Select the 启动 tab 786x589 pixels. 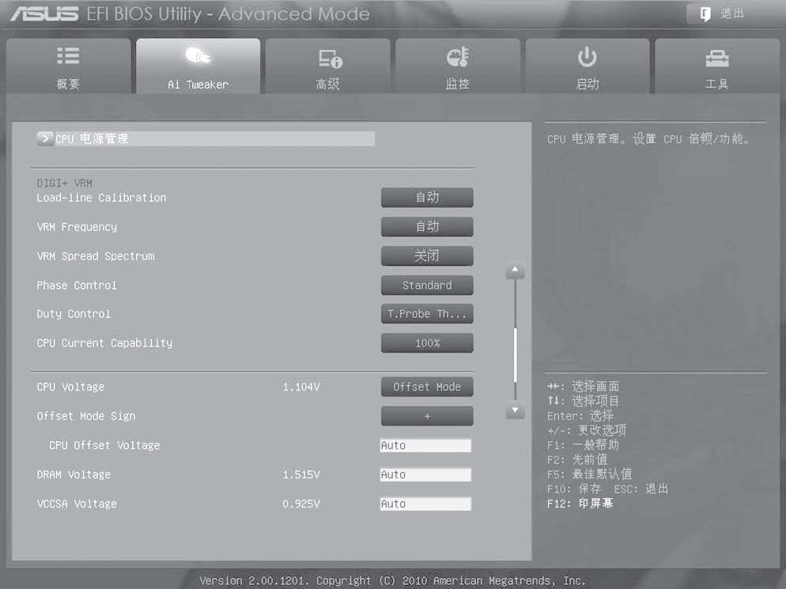588,66
